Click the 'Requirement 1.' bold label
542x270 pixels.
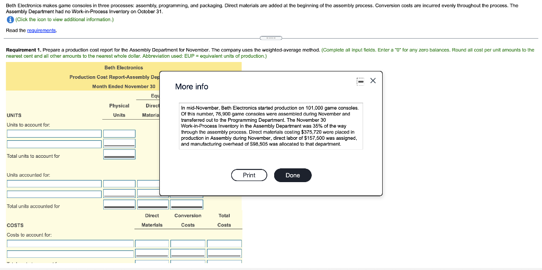pyautogui.click(x=23, y=50)
